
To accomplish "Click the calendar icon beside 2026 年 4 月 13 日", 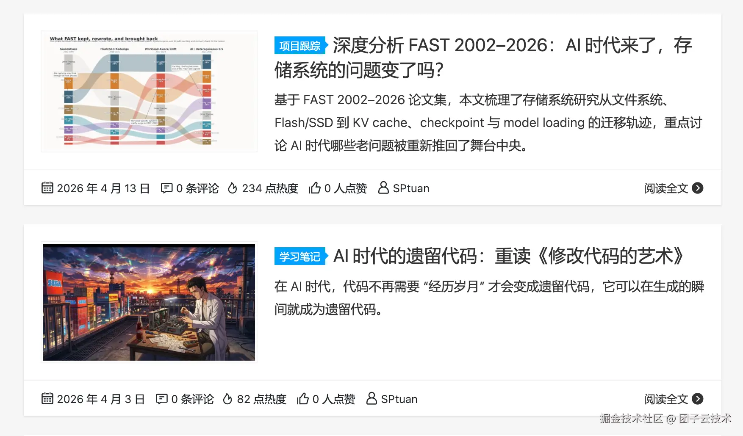I will pos(47,188).
